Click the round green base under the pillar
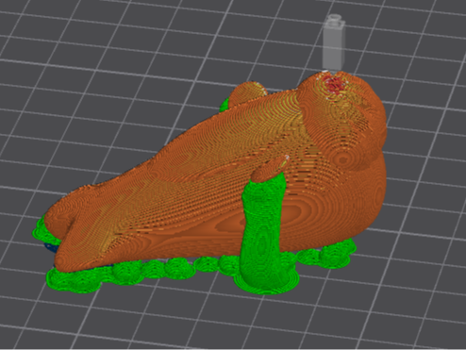Screen dimensions: 466x350 coord(266,281)
